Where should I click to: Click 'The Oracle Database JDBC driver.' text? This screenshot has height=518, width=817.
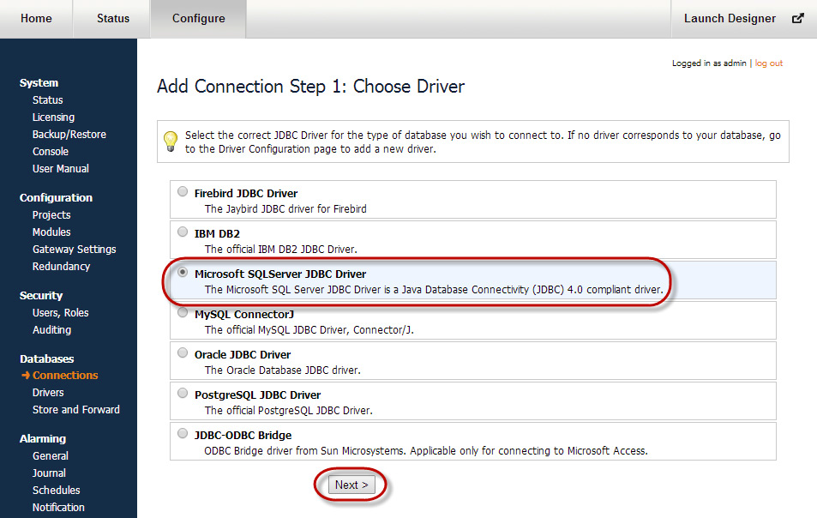(x=282, y=370)
